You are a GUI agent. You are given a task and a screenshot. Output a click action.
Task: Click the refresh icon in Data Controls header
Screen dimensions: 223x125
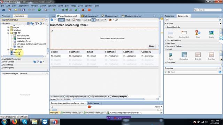[34, 62]
